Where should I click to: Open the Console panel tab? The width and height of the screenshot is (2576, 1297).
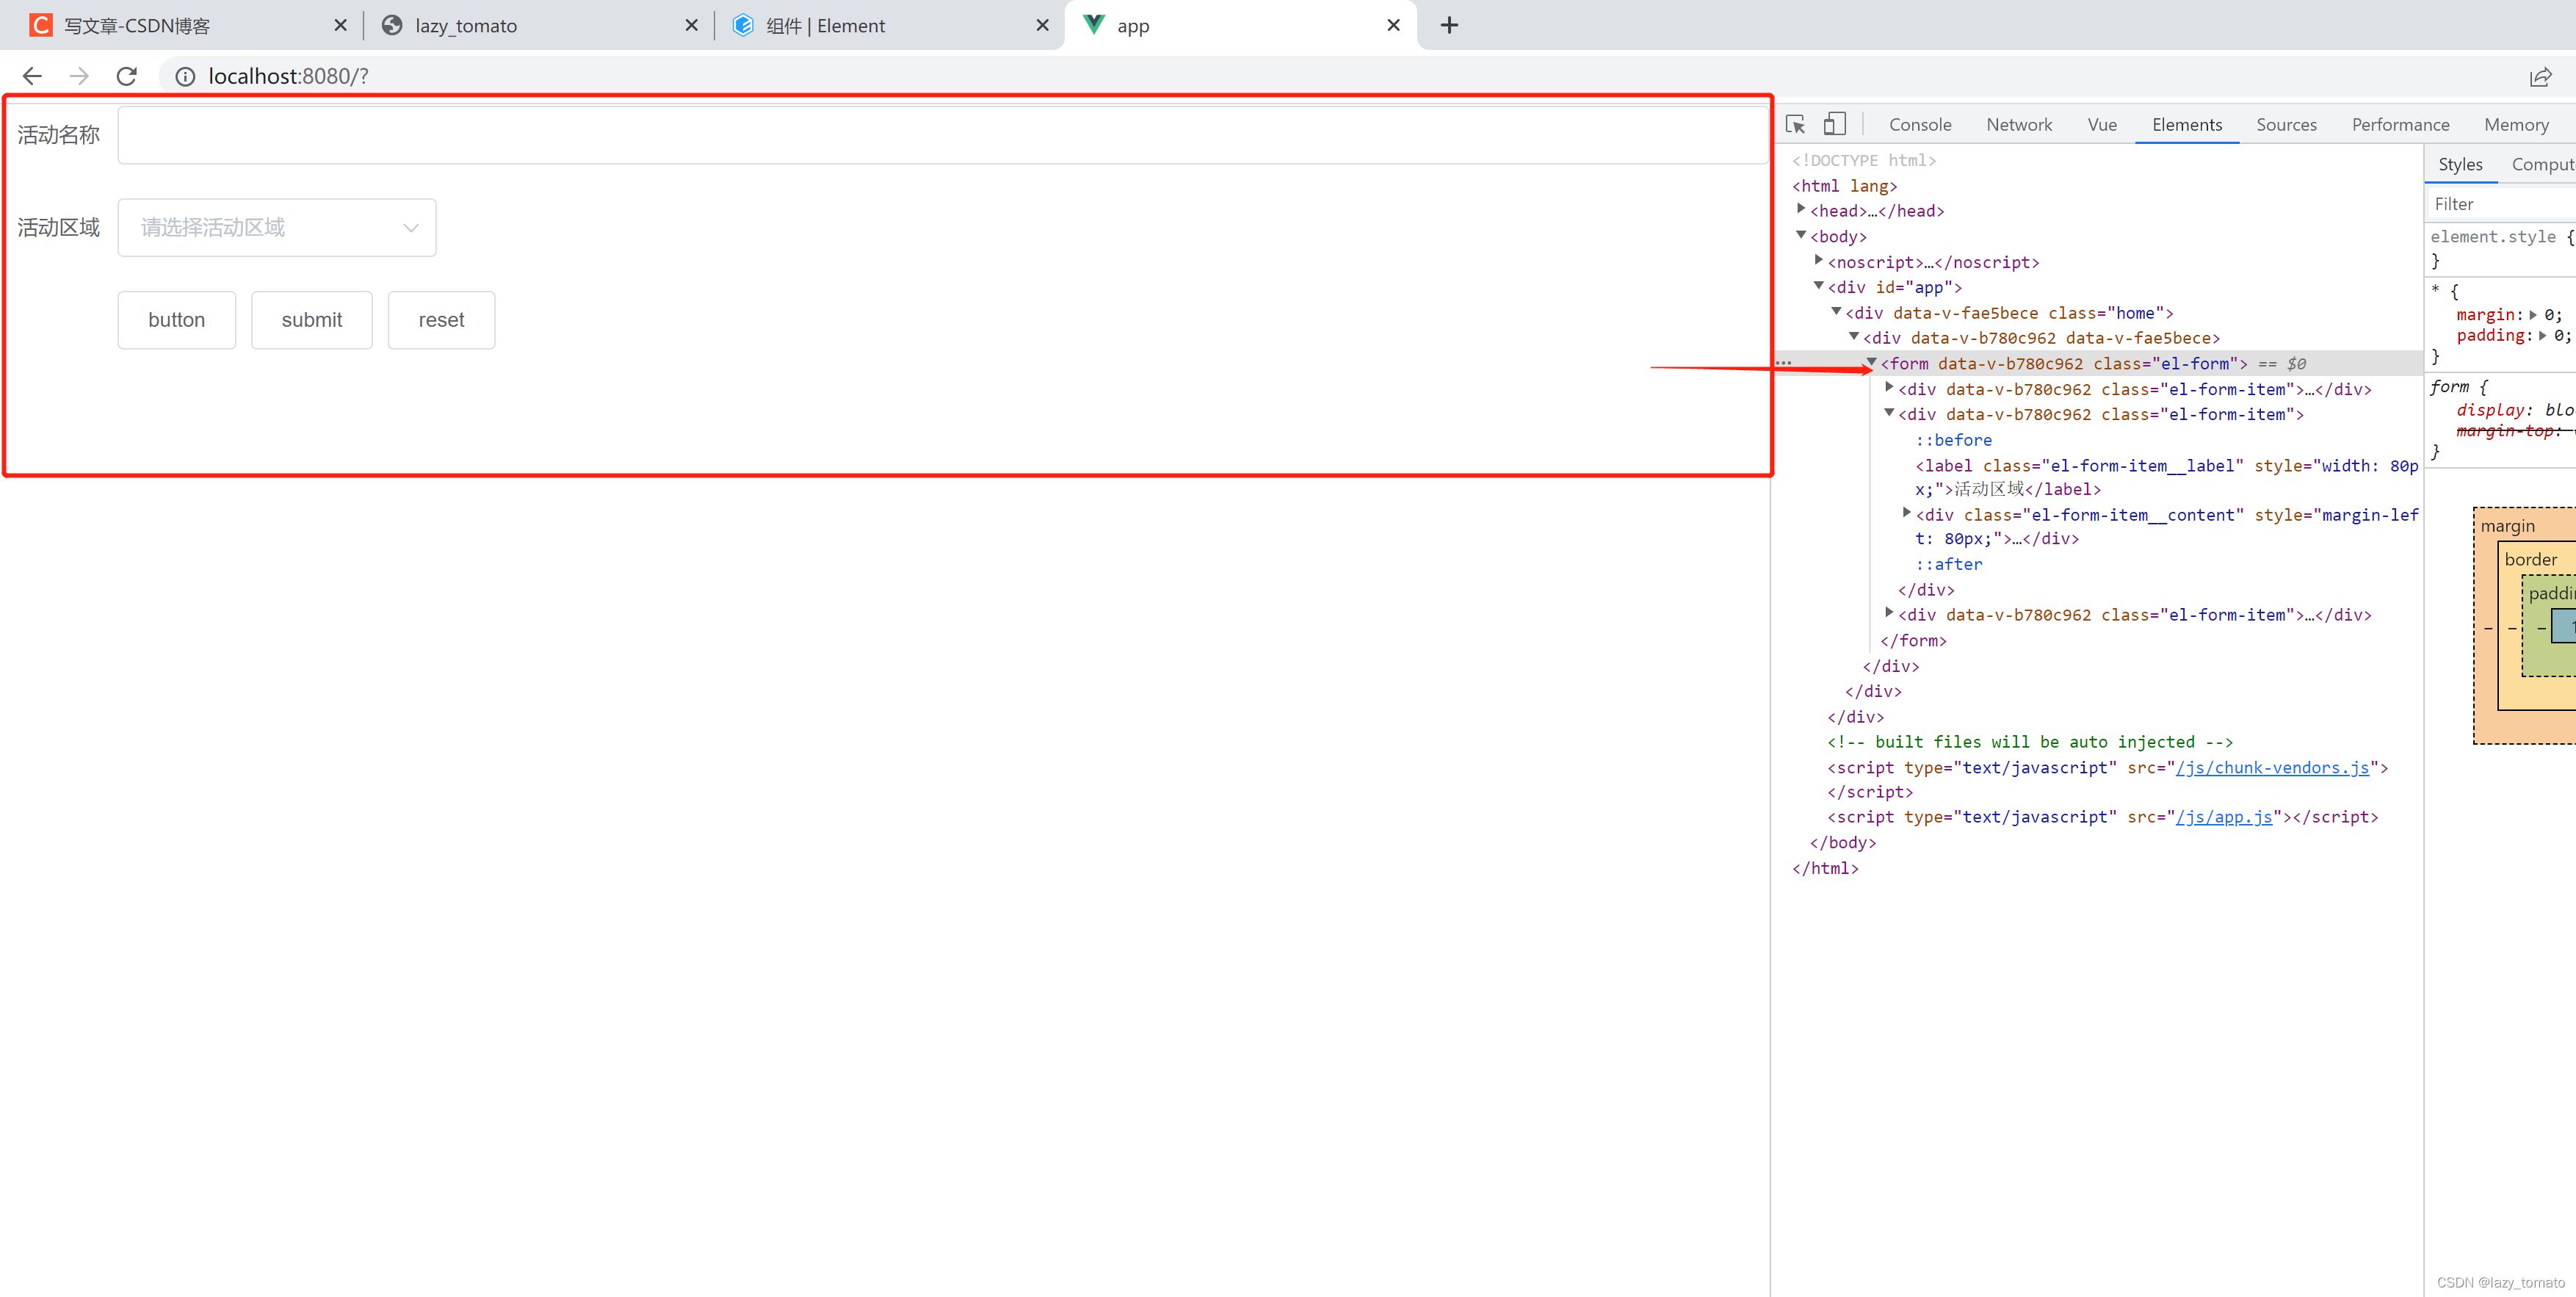pos(1920,125)
